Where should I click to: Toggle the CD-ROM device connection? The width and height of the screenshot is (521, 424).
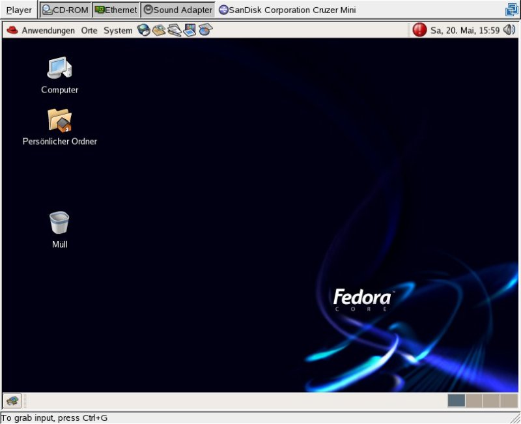66,10
